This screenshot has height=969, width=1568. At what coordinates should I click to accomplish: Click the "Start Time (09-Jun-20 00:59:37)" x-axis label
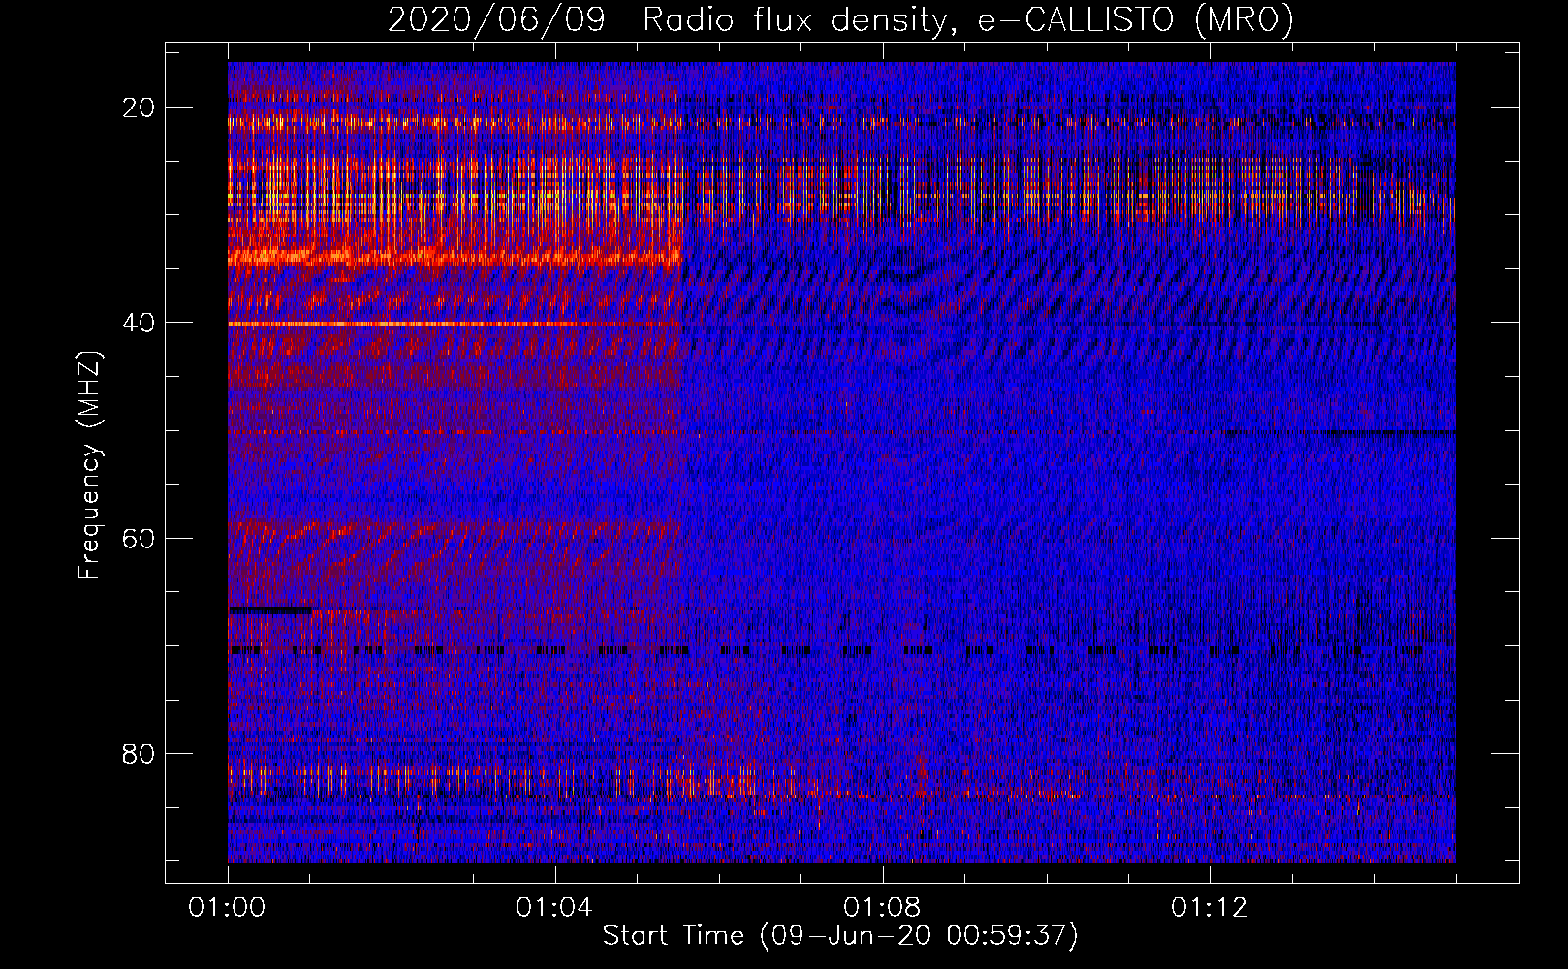coord(840,936)
